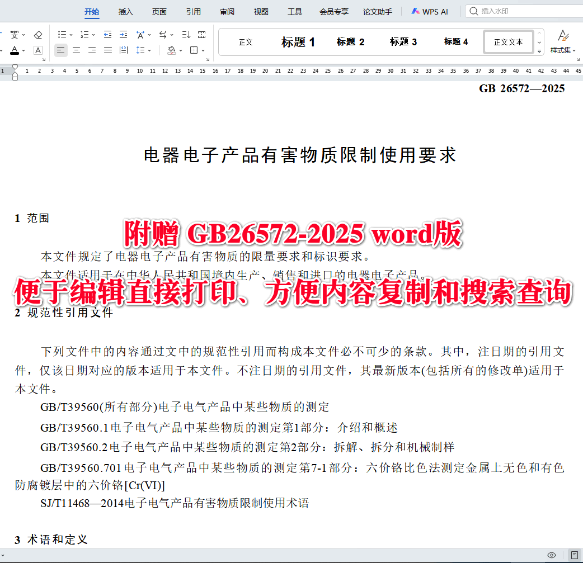The height and width of the screenshot is (563, 583).
Task: Apply the 正文 style
Action: pos(246,42)
